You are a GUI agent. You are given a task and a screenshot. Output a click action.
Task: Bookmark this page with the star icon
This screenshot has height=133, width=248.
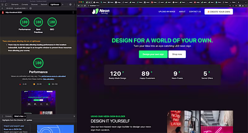(x=236, y=6)
